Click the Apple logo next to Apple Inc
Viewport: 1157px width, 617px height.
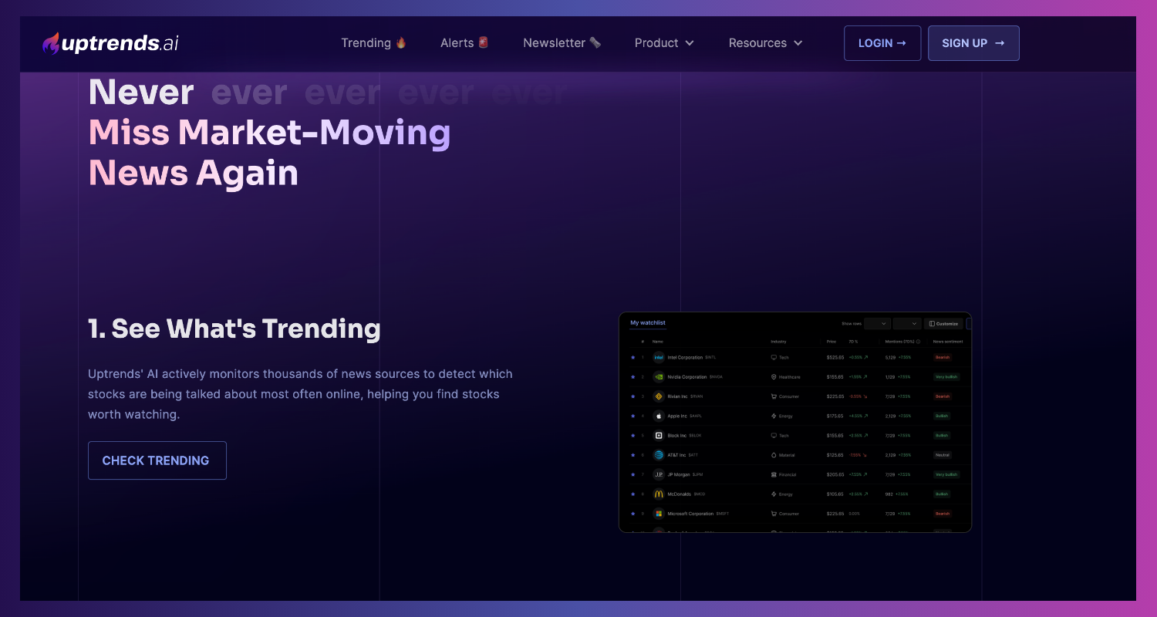pyautogui.click(x=659, y=416)
